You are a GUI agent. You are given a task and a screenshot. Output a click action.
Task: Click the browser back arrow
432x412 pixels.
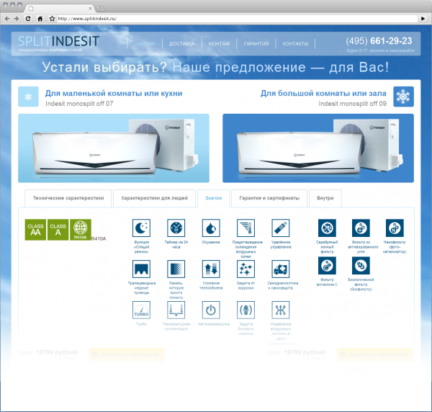point(7,19)
